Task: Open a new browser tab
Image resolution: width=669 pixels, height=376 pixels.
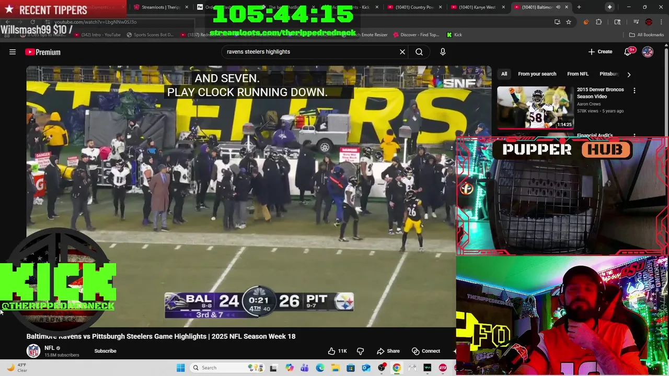Action: coord(579,7)
